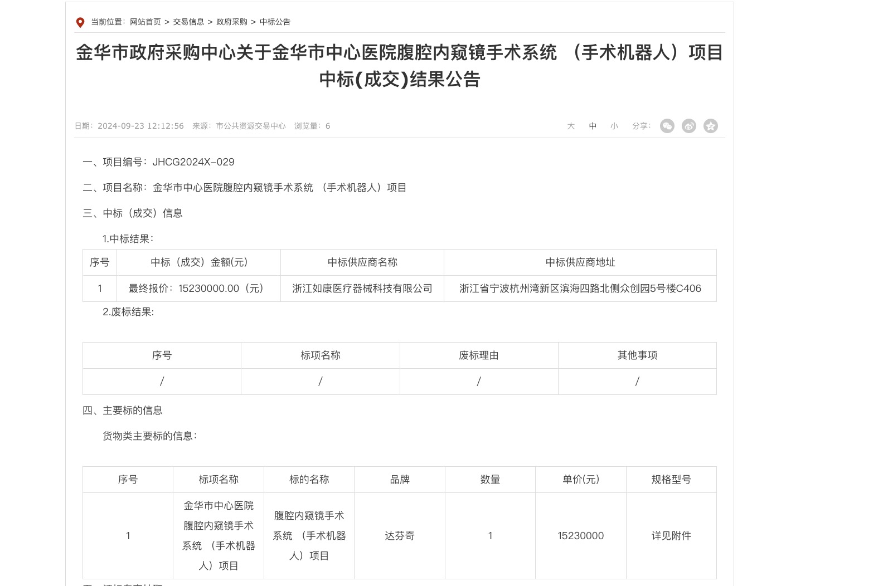The height and width of the screenshot is (586, 888).
Task: Share the page via Weibo icon
Action: tap(689, 126)
